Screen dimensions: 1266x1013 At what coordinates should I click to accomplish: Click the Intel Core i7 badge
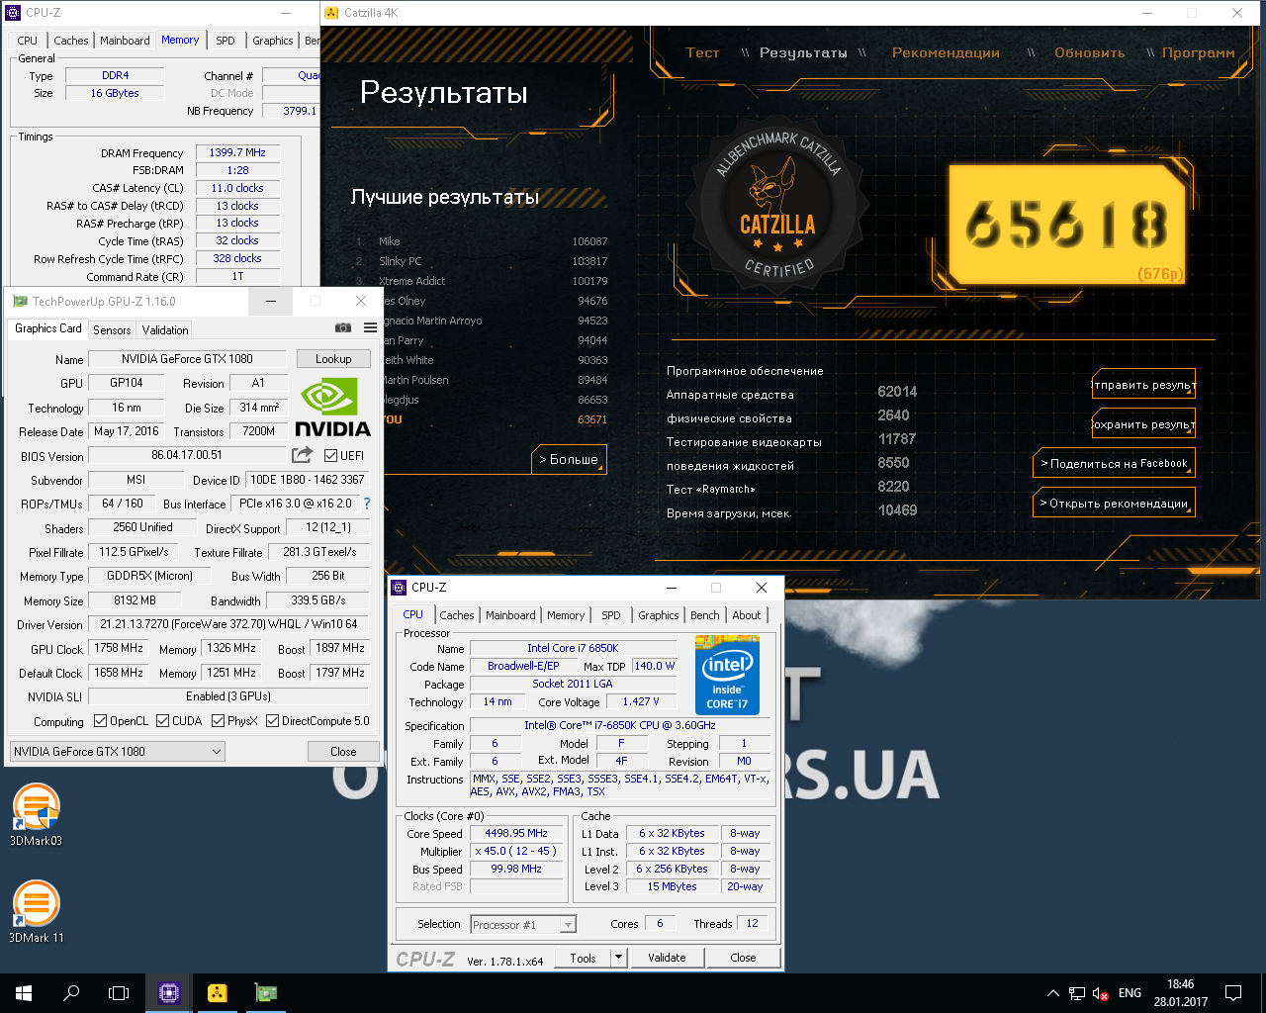click(727, 675)
